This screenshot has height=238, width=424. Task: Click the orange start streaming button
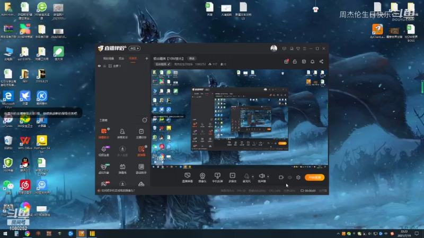click(x=314, y=177)
